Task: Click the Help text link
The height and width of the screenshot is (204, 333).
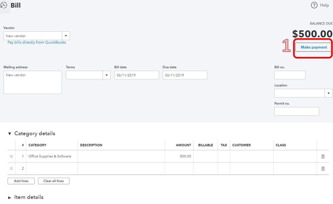Action: 324,5
